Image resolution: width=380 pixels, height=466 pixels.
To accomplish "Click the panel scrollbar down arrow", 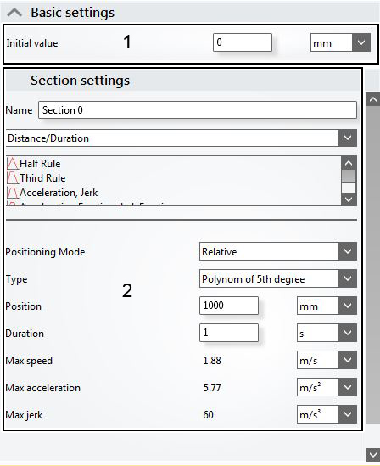I will pyautogui.click(x=373, y=454).
